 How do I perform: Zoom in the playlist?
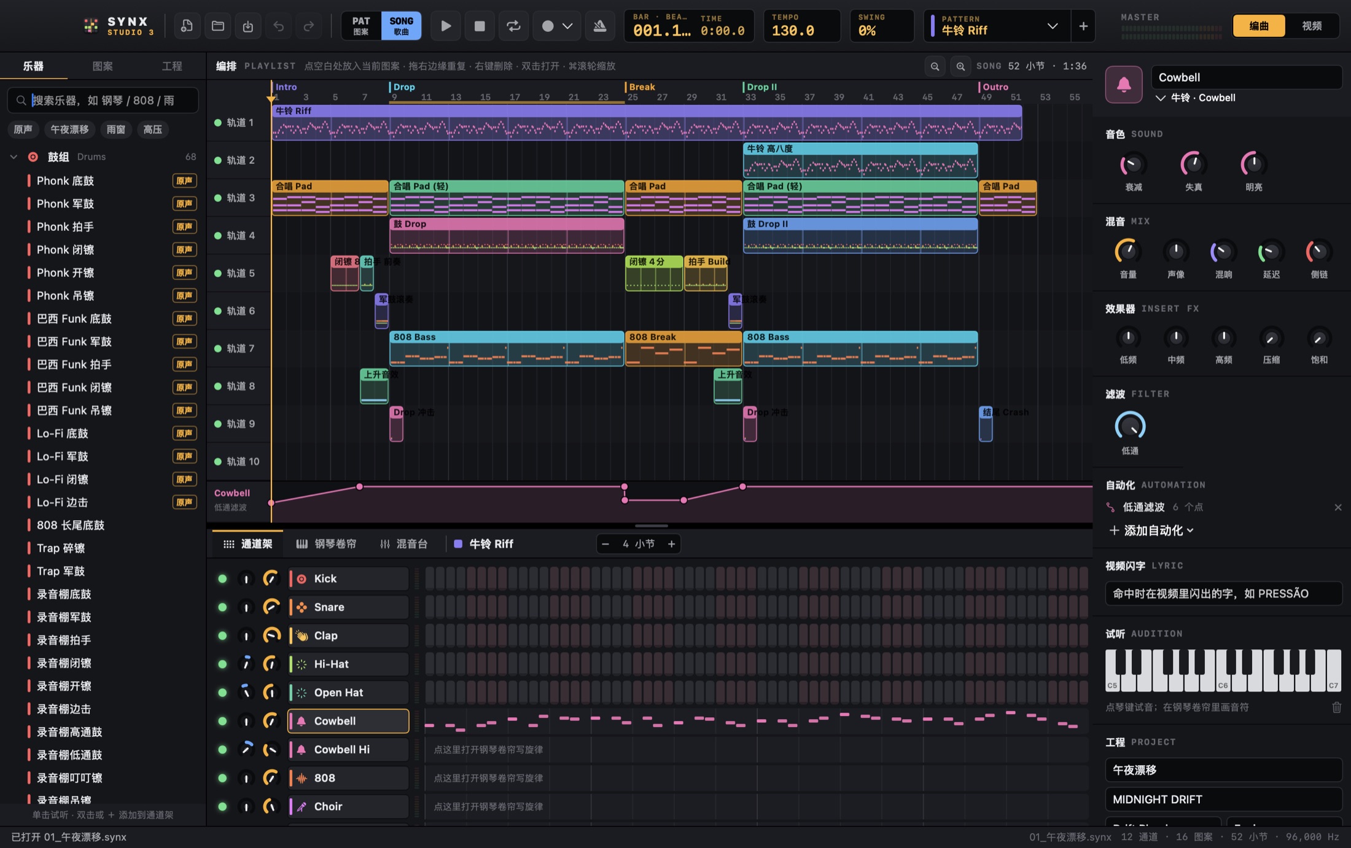tap(960, 66)
